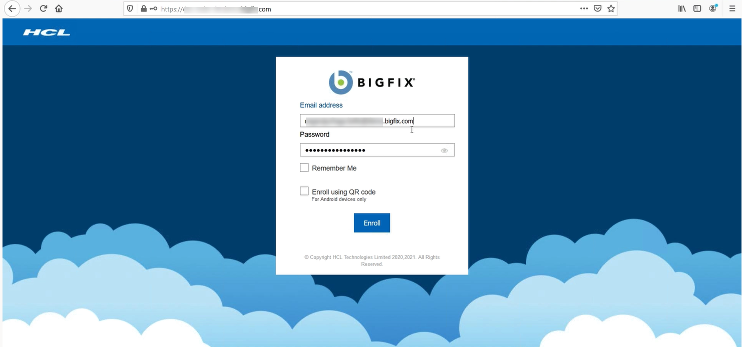This screenshot has height=347, width=742.
Task: Click the HCL logo in header
Action: (x=47, y=32)
